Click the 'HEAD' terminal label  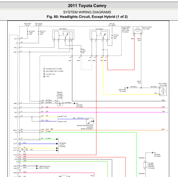[x=15, y=173]
